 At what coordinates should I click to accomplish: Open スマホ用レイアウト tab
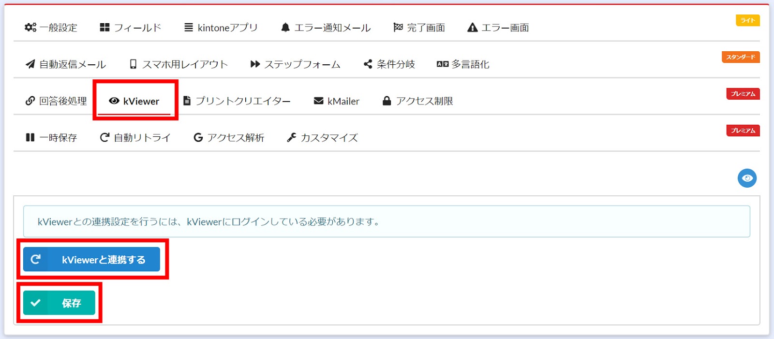coord(179,64)
